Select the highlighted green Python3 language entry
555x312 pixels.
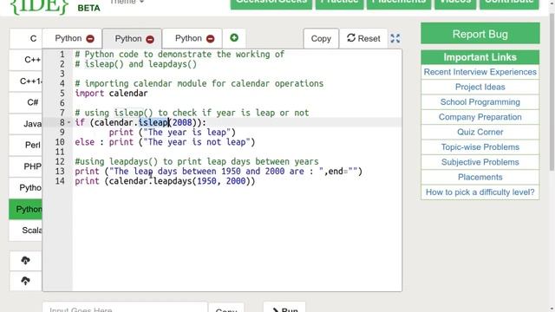tap(25, 209)
